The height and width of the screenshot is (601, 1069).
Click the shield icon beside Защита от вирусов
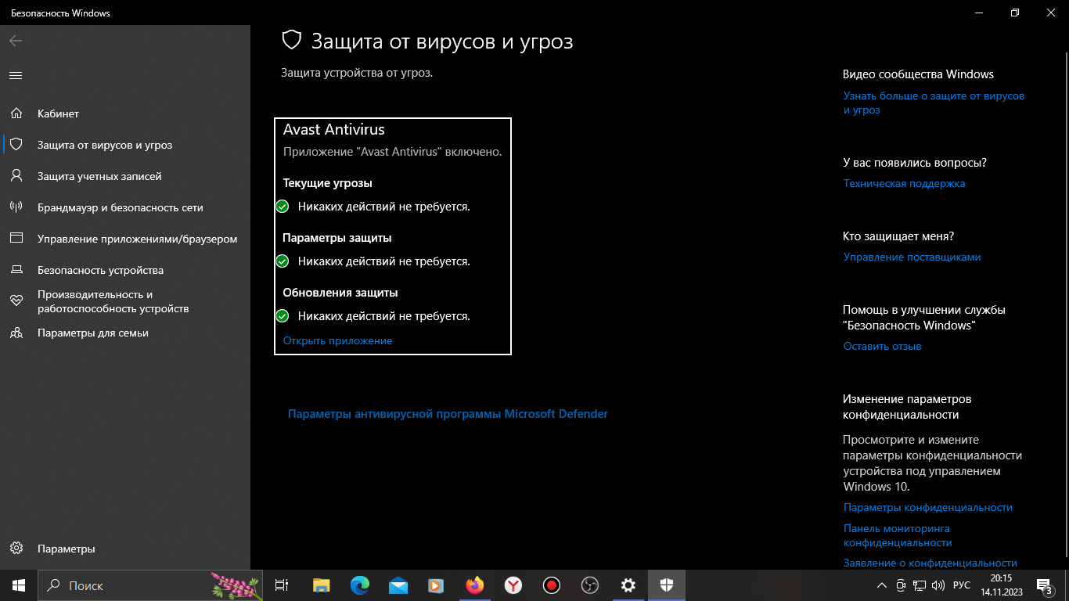coord(16,145)
